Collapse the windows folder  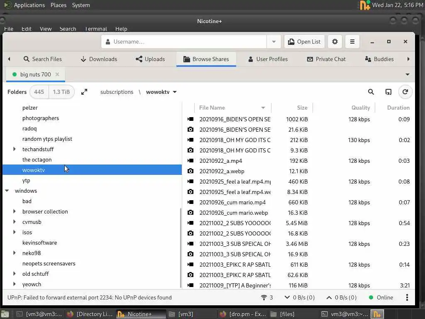(7, 191)
